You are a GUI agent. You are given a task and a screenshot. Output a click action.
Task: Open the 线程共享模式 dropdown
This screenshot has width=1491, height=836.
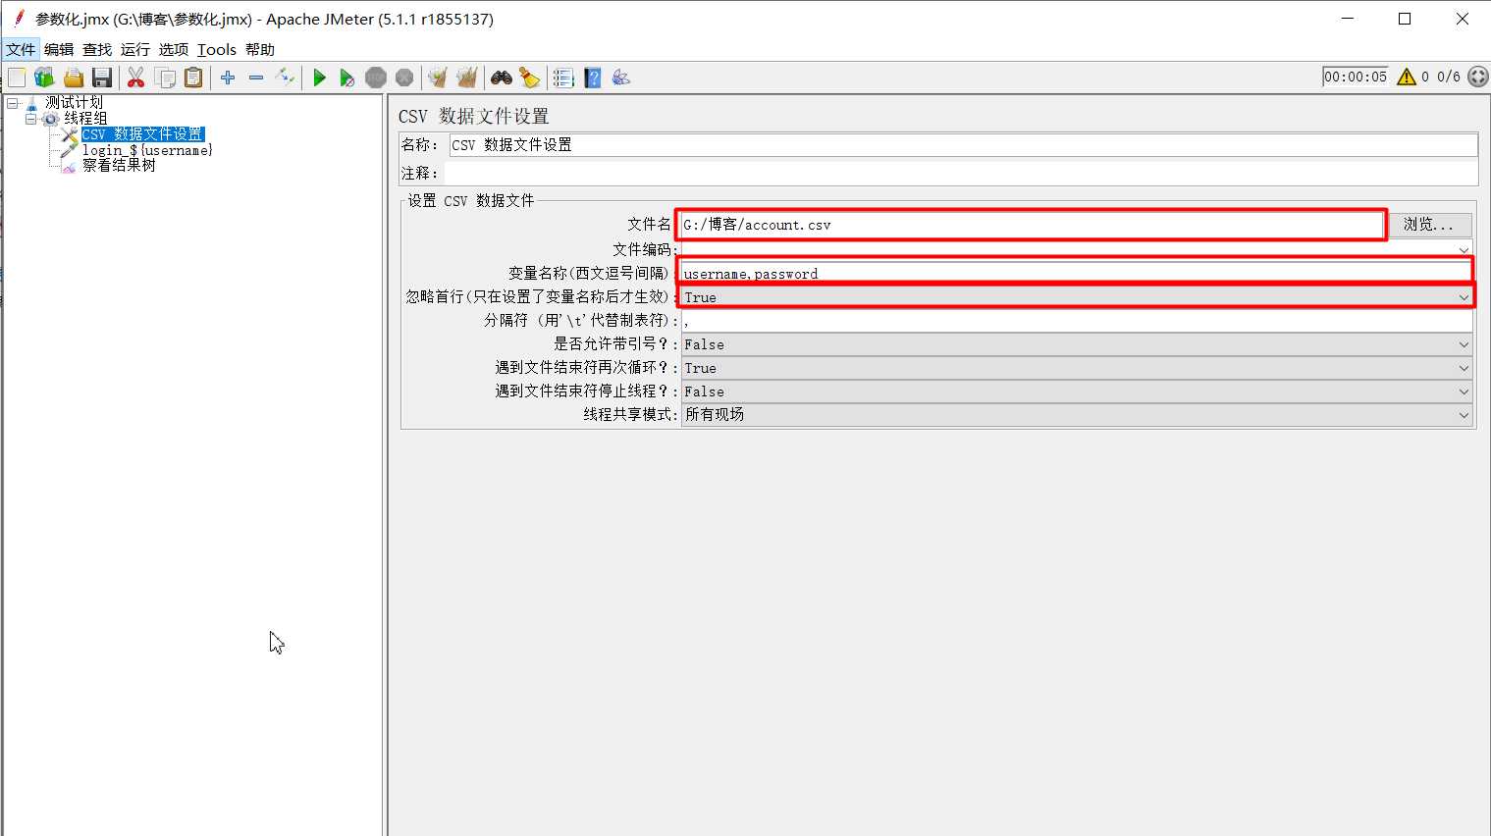point(1077,415)
